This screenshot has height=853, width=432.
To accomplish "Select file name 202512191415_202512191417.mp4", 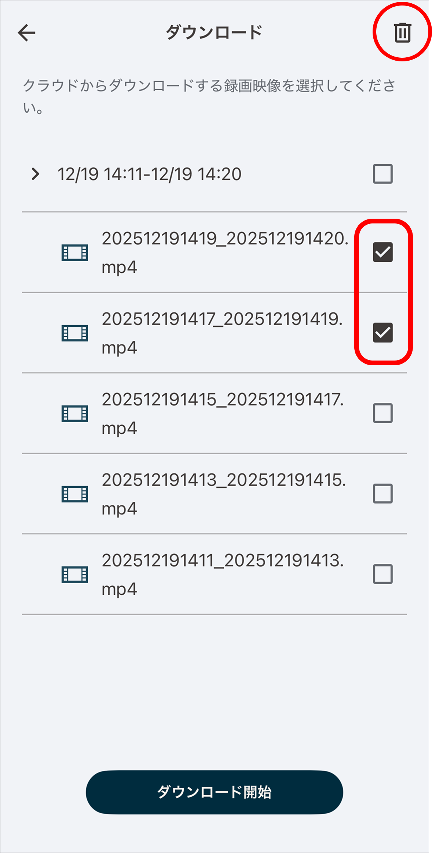I will click(x=223, y=413).
